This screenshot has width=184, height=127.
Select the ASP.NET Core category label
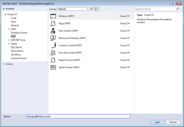pyautogui.click(x=18, y=40)
